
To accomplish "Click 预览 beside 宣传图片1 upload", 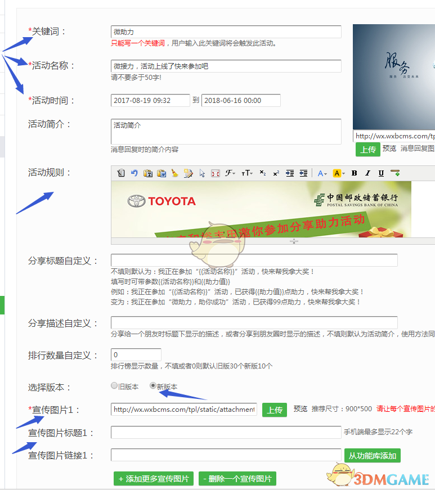I will coord(301,409).
